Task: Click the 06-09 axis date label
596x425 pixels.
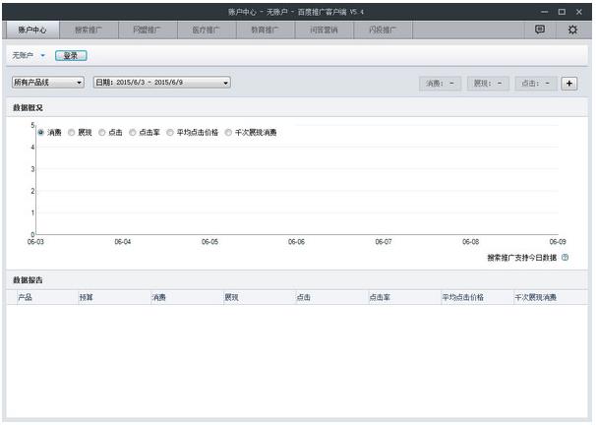Action: pyautogui.click(x=558, y=241)
